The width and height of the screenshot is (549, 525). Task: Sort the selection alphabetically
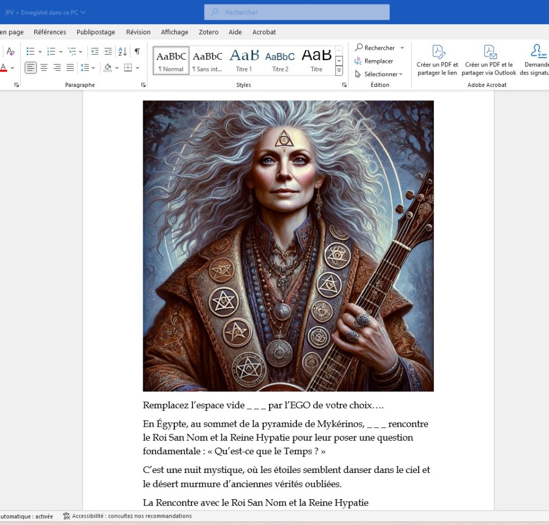click(122, 52)
